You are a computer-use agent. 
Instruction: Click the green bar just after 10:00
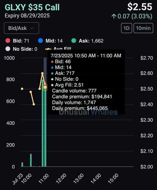[x=31, y=160]
